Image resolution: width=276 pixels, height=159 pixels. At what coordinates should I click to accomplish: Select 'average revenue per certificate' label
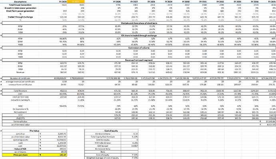(x=20, y=81)
